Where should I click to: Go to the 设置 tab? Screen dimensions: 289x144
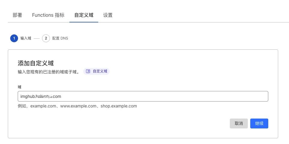pos(108,15)
